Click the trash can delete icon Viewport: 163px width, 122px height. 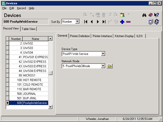click(104, 15)
